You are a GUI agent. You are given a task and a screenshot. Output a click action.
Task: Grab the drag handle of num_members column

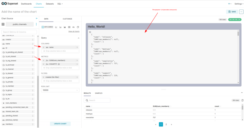pos(33,103)
